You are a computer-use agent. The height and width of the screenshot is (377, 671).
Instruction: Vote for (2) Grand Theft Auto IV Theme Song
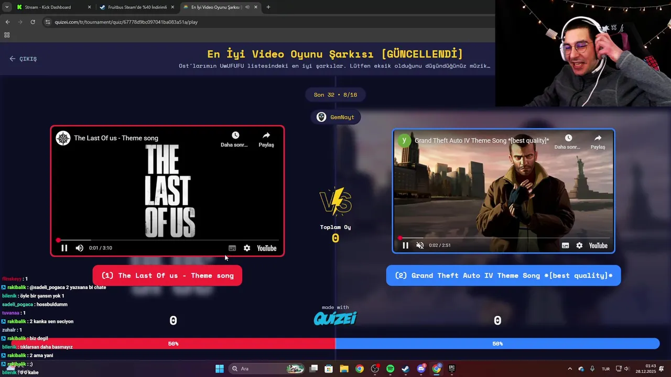click(x=503, y=275)
